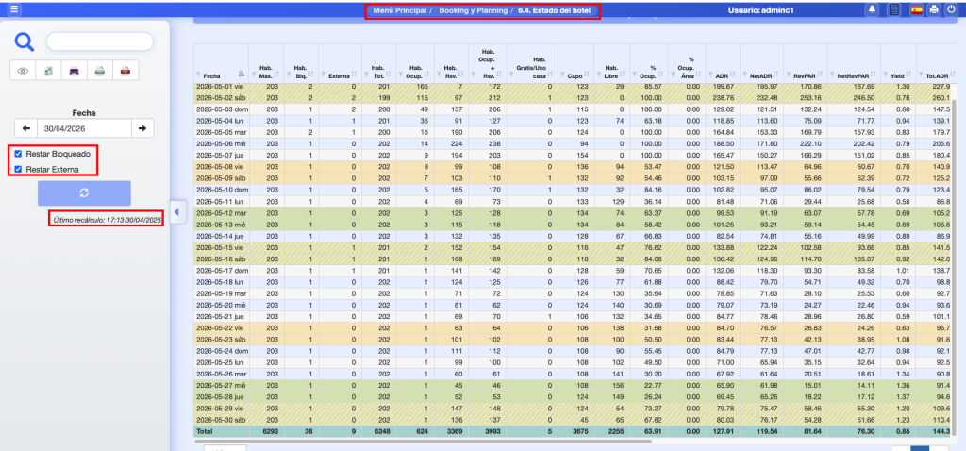
Task: Click the eye view icon in sidebar toolbar
Action: [24, 71]
